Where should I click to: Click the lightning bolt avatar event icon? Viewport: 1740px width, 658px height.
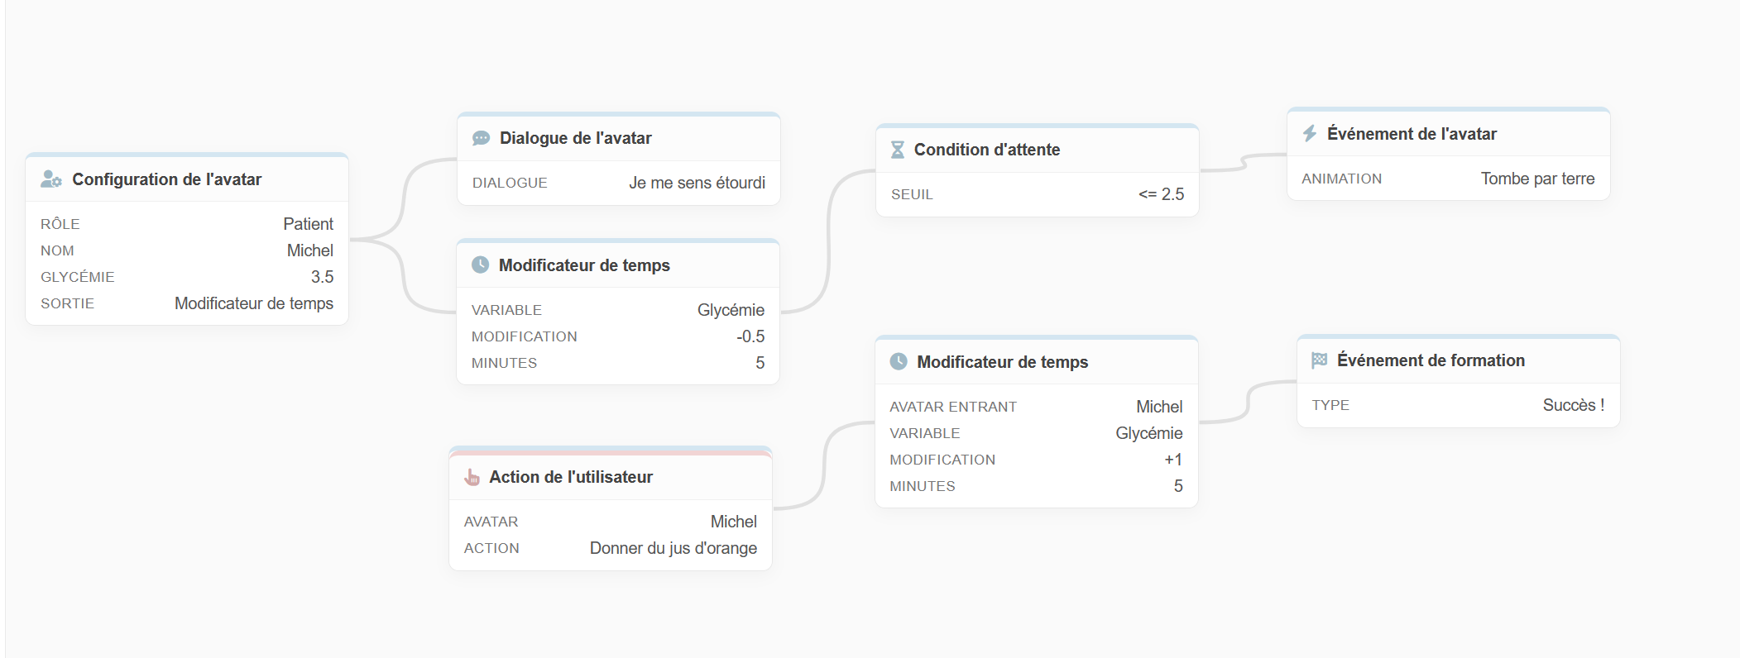(x=1310, y=133)
